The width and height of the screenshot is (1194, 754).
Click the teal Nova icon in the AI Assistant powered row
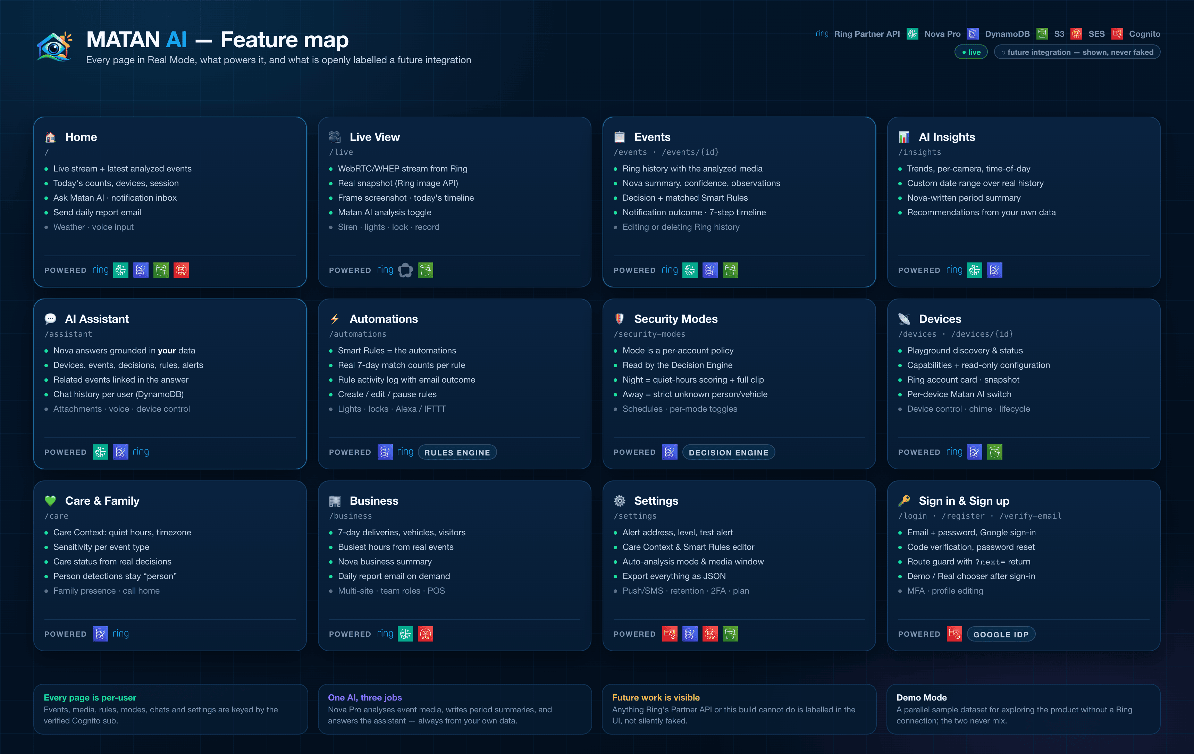point(101,452)
